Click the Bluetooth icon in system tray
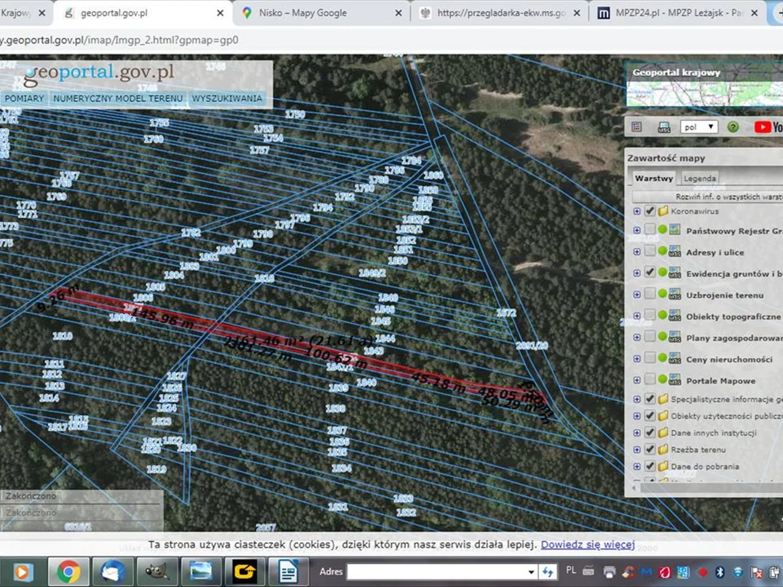The image size is (783, 587). [720, 572]
